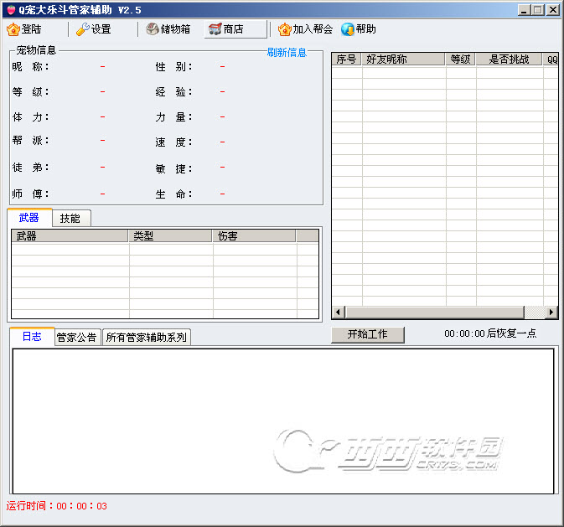The width and height of the screenshot is (564, 527).
Task: Click the horizontal scrollbar thumb in friends list
Action: pyautogui.click(x=434, y=312)
